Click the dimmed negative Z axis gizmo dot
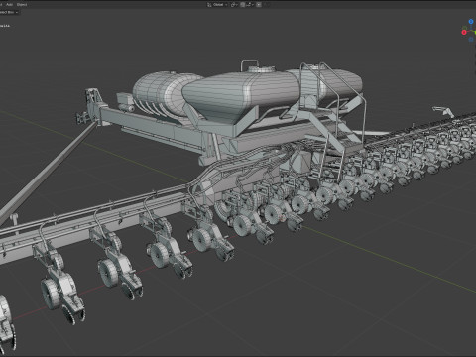The height and width of the screenshot is (357, 476). pyautogui.click(x=471, y=40)
